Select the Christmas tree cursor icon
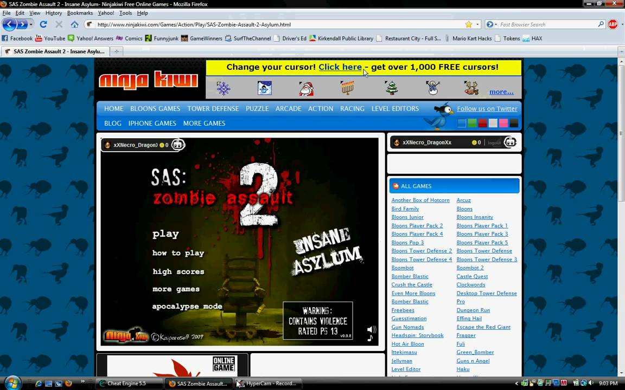Image resolution: width=625 pixels, height=390 pixels. coord(392,88)
